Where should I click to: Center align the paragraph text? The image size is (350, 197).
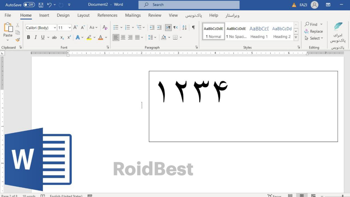123,37
